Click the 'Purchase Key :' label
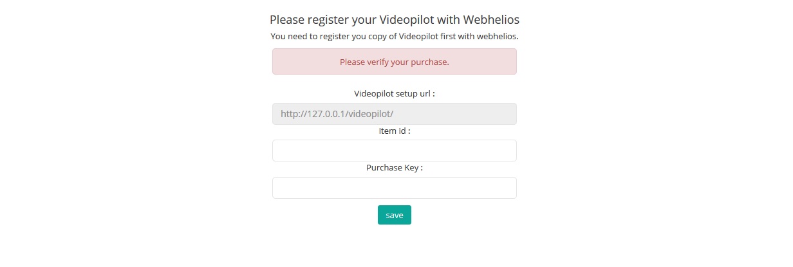The height and width of the screenshot is (267, 793). point(394,168)
